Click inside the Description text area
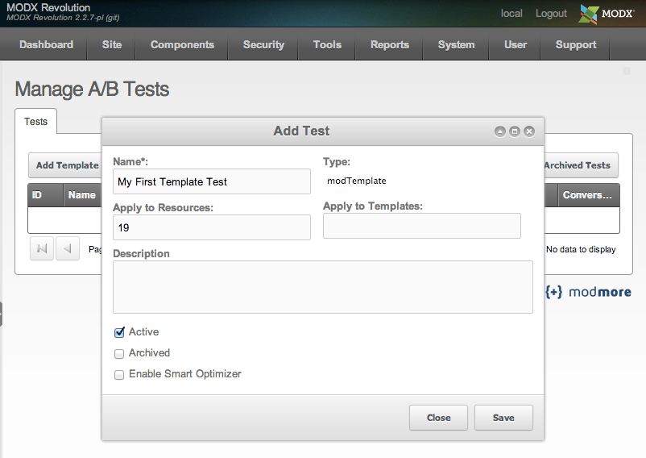Screen dimensions: 646x458 click(x=323, y=287)
